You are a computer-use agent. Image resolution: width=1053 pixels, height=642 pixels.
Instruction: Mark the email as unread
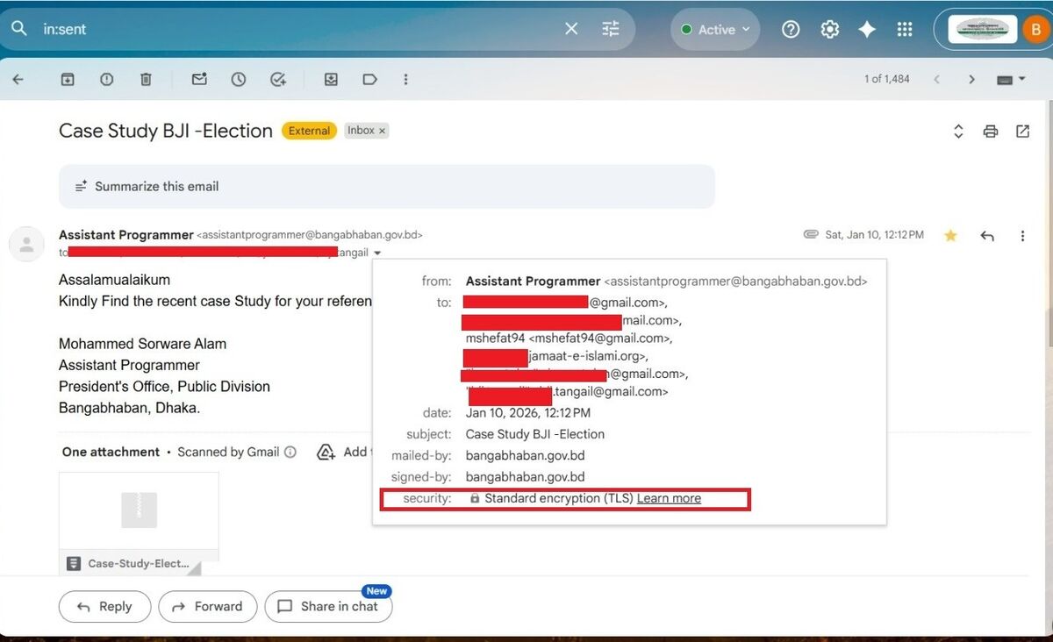(x=199, y=79)
